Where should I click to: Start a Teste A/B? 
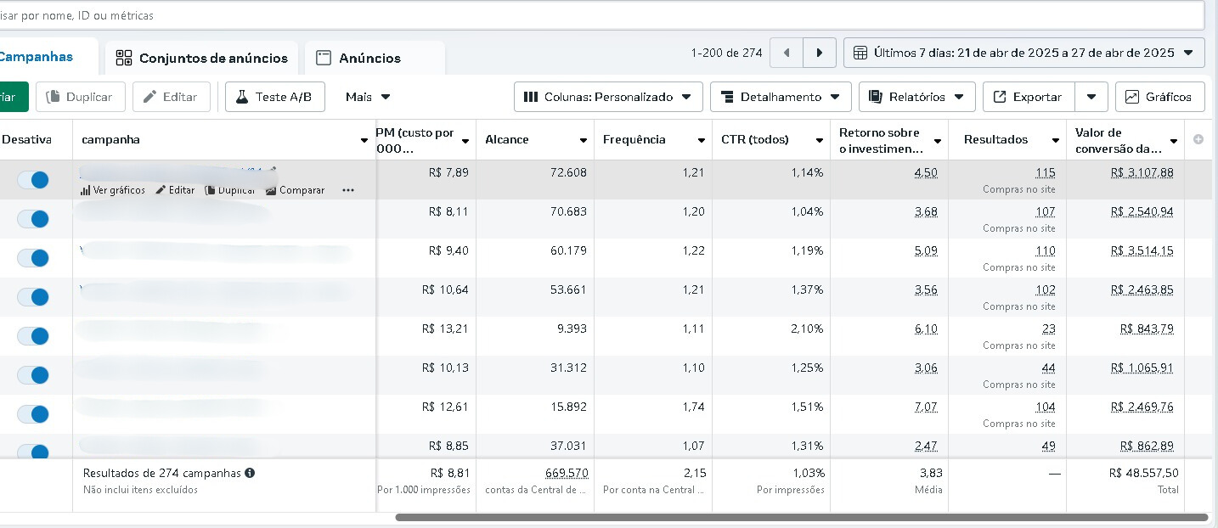[275, 97]
